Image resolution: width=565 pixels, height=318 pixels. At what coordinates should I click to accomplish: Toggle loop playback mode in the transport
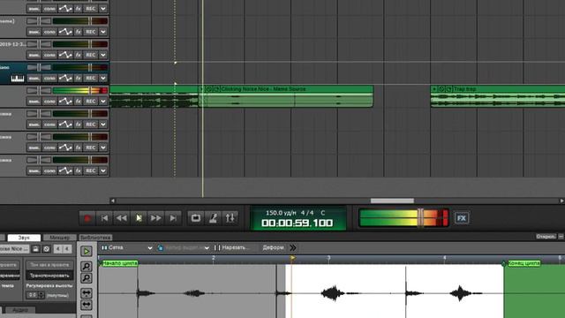[x=196, y=218]
